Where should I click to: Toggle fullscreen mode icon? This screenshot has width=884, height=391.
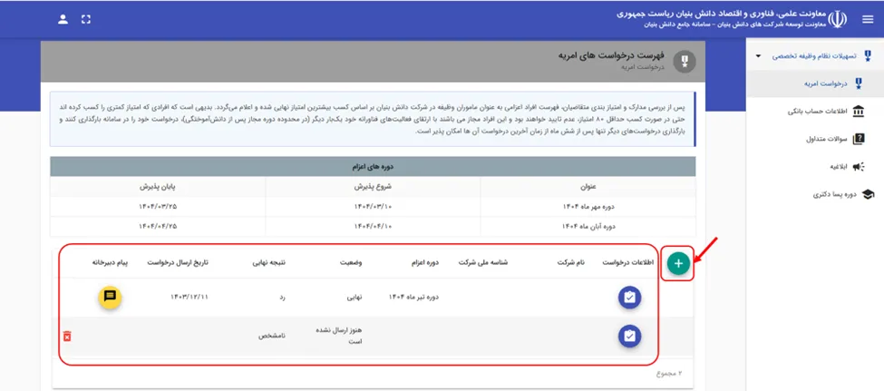[86, 19]
